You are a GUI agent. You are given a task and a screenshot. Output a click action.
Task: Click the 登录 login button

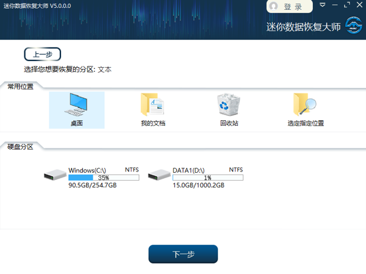pyautogui.click(x=285, y=7)
